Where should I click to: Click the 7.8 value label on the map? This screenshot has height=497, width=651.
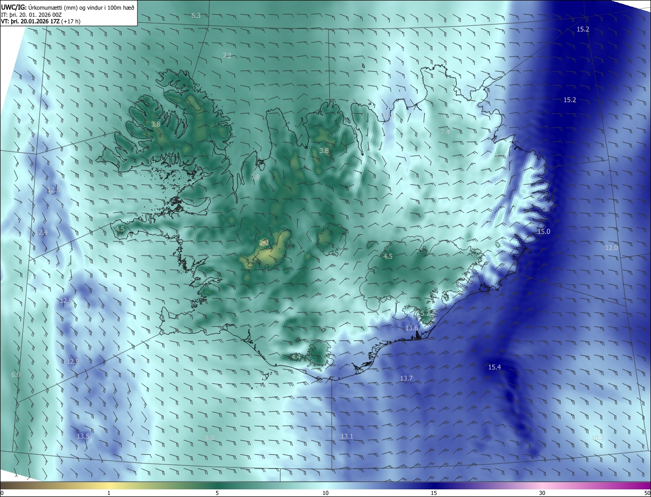[x=255, y=177]
